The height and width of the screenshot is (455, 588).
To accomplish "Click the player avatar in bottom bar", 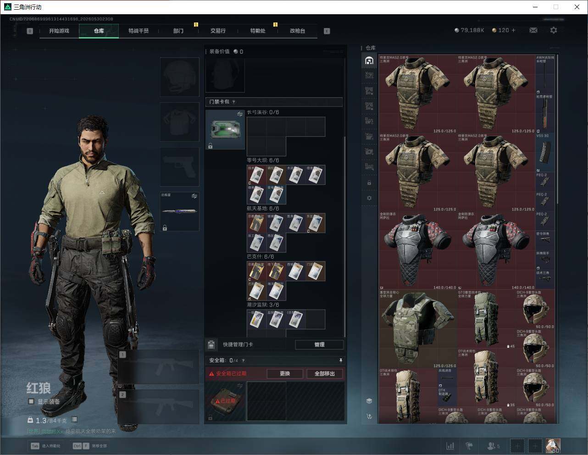I will (553, 445).
